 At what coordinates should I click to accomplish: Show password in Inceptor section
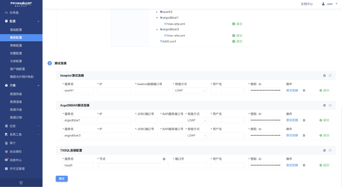(x=260, y=84)
